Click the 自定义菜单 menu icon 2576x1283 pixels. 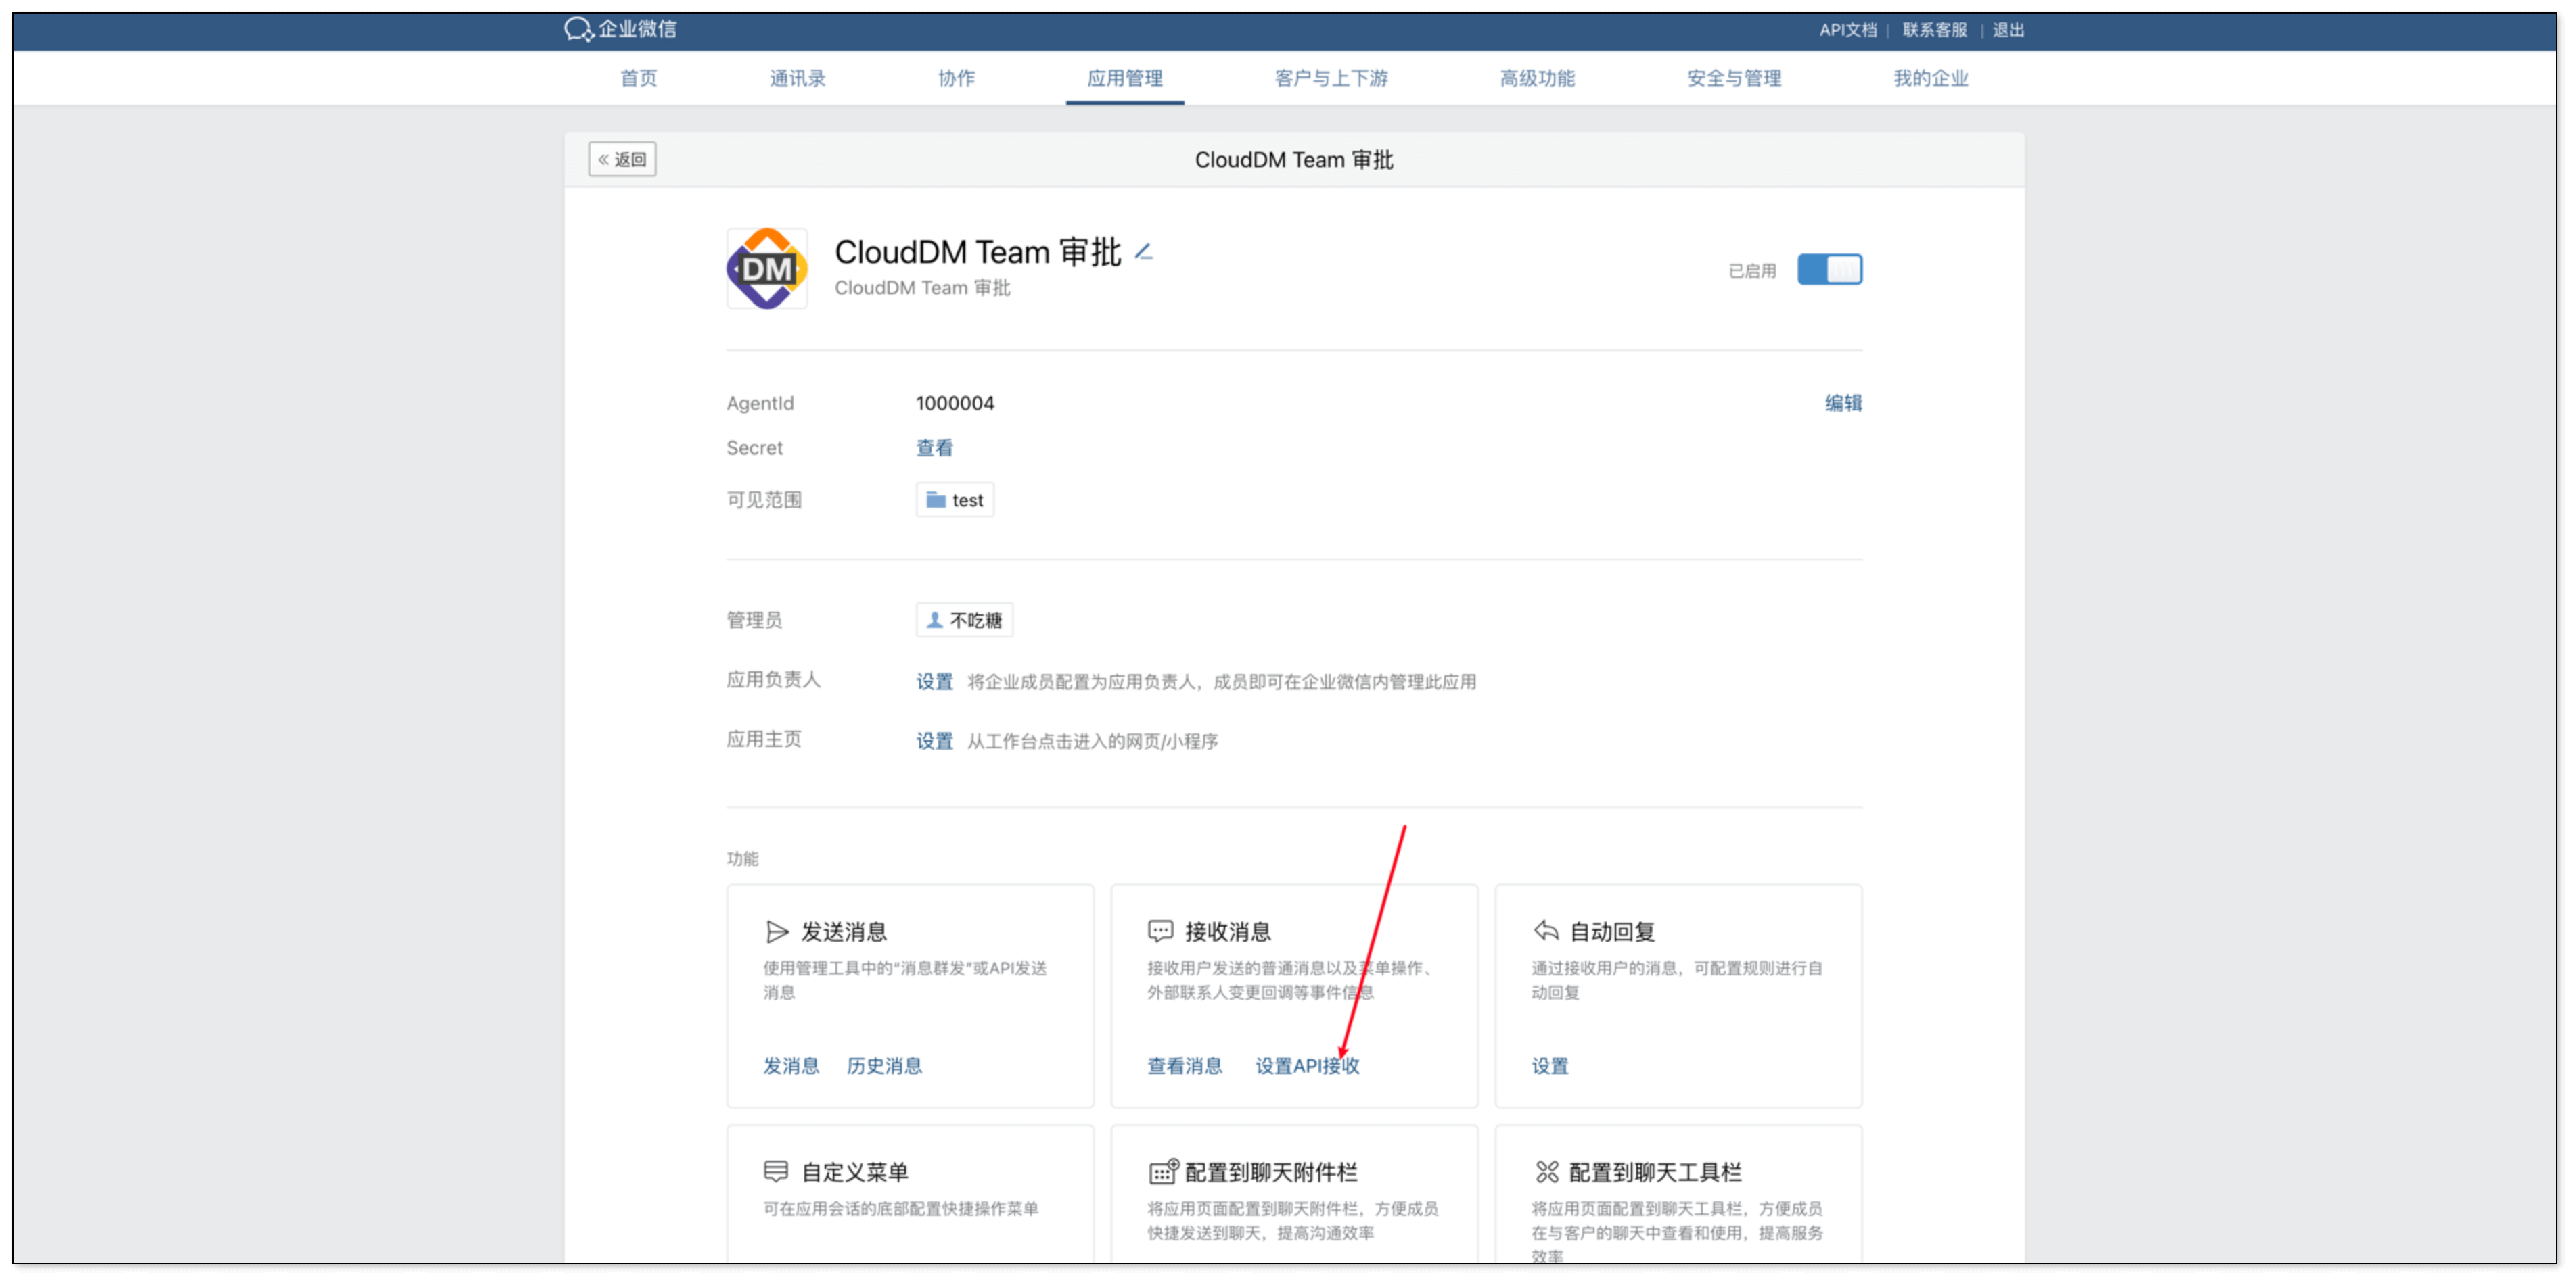(776, 1171)
